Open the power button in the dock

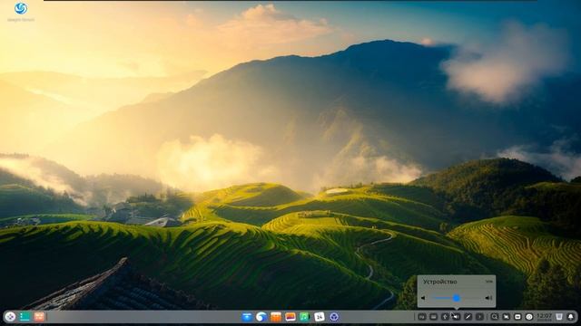pos(529,317)
